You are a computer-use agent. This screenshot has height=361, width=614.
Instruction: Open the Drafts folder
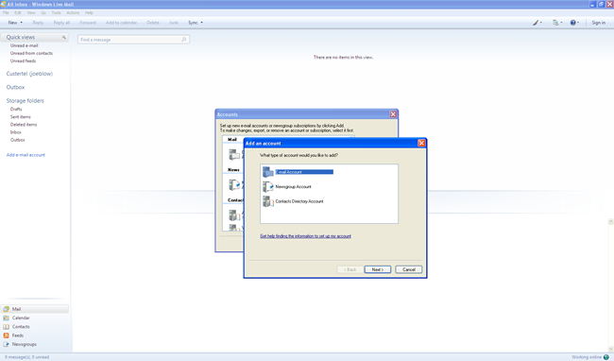click(16, 110)
